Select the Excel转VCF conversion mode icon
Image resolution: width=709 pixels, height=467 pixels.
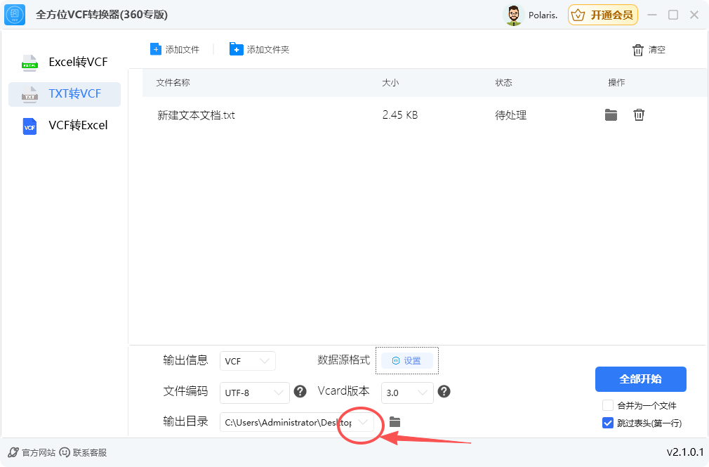pos(29,63)
